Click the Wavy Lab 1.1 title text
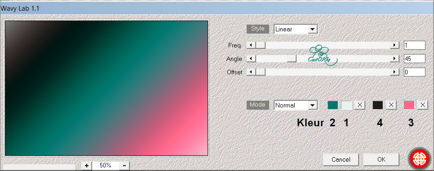The height and width of the screenshot is (171, 434). click(x=20, y=9)
